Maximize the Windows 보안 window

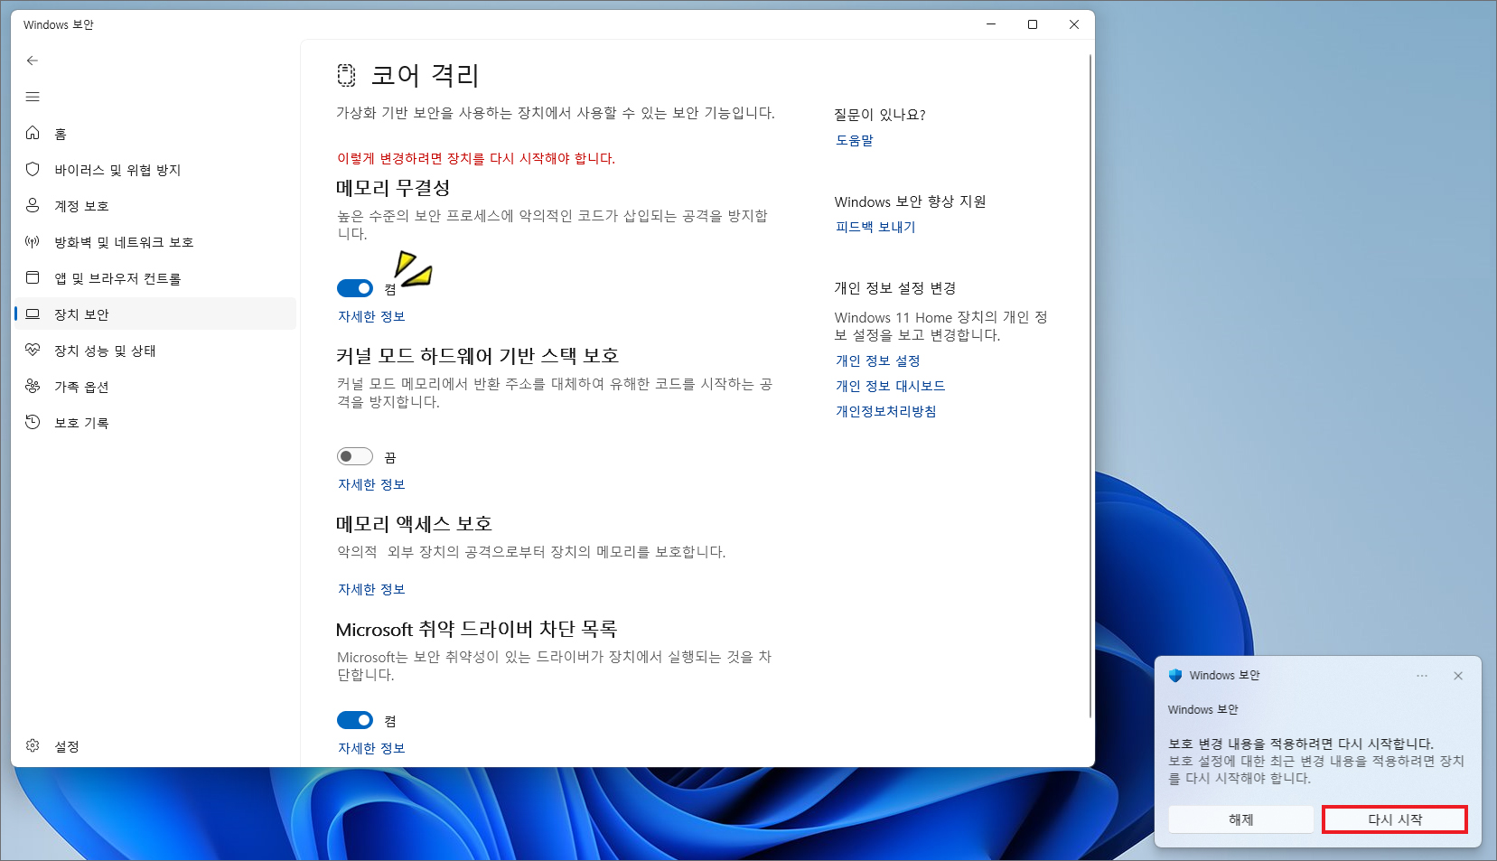[x=1033, y=24]
